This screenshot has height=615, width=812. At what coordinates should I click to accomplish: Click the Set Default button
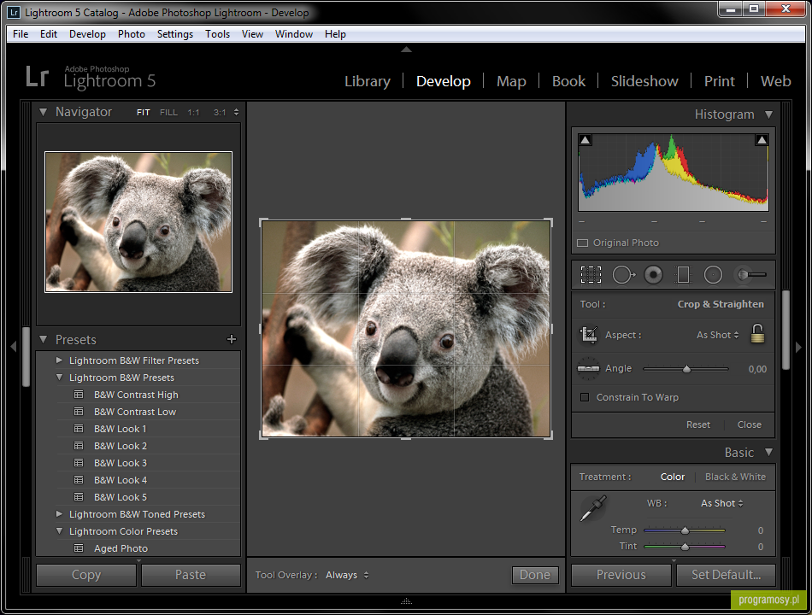pos(726,575)
